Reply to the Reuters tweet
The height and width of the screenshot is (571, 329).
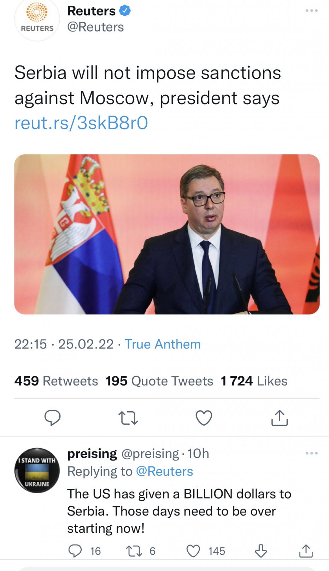coord(52,418)
